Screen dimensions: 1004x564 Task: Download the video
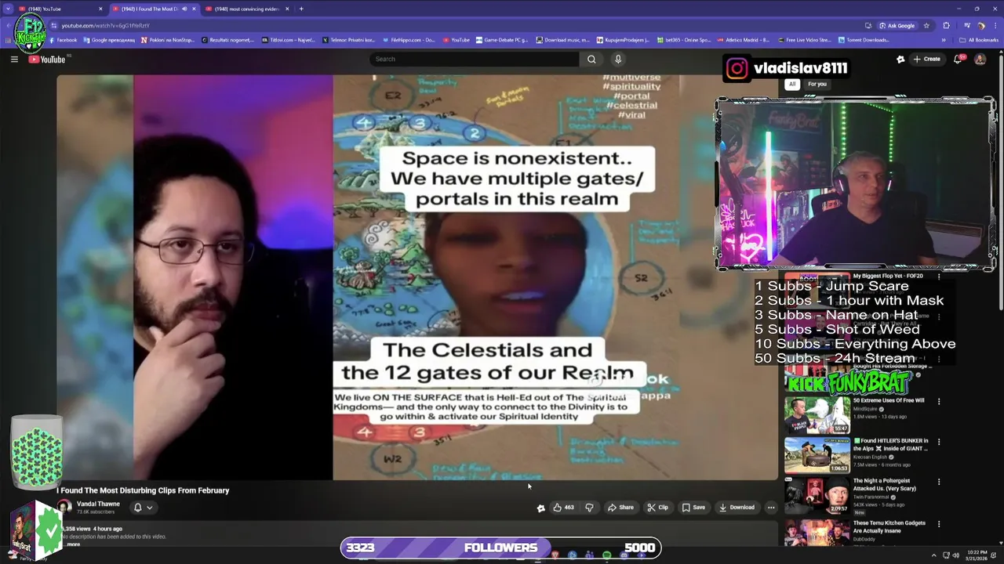(737, 508)
